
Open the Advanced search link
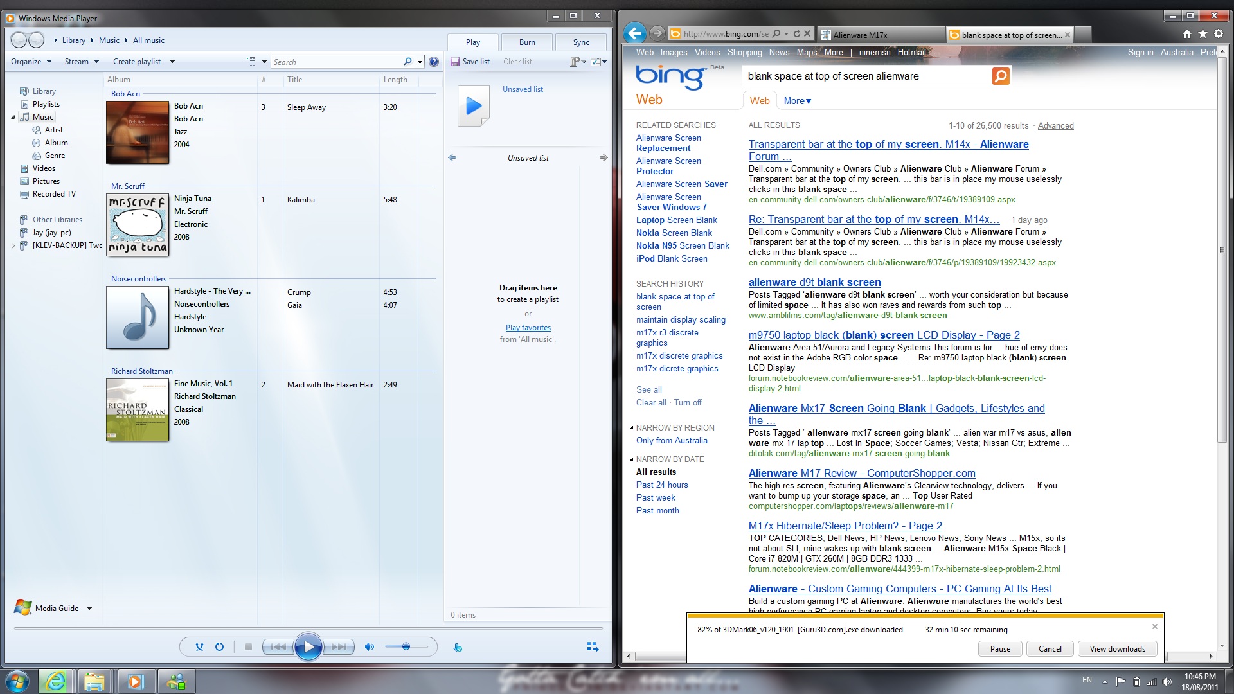(x=1055, y=126)
